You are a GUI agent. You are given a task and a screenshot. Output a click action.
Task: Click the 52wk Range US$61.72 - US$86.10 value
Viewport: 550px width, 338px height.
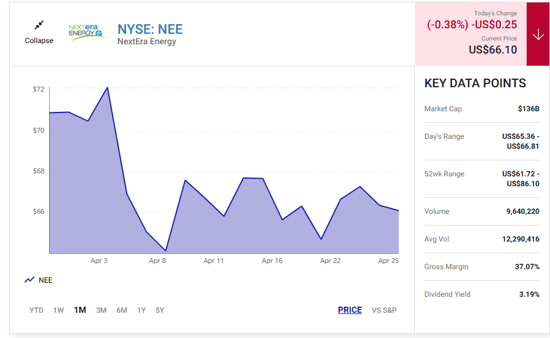pos(521,179)
